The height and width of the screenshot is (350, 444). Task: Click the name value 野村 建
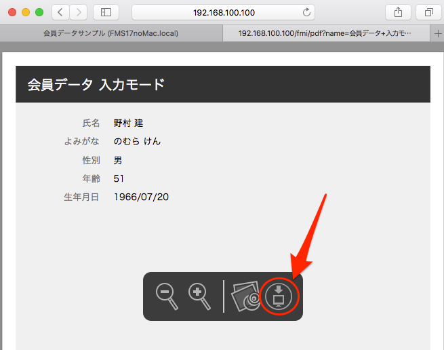pos(128,123)
